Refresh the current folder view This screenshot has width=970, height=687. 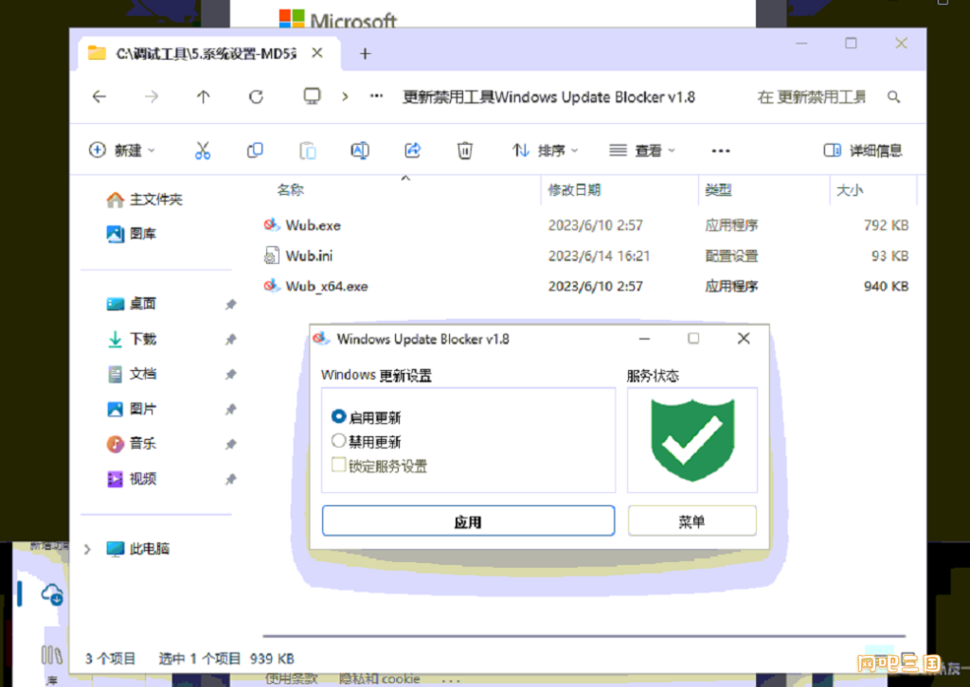point(256,97)
